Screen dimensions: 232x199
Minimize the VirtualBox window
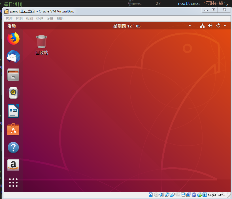(206, 10)
